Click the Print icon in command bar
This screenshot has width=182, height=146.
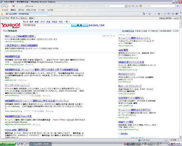pyautogui.click(x=159, y=13)
